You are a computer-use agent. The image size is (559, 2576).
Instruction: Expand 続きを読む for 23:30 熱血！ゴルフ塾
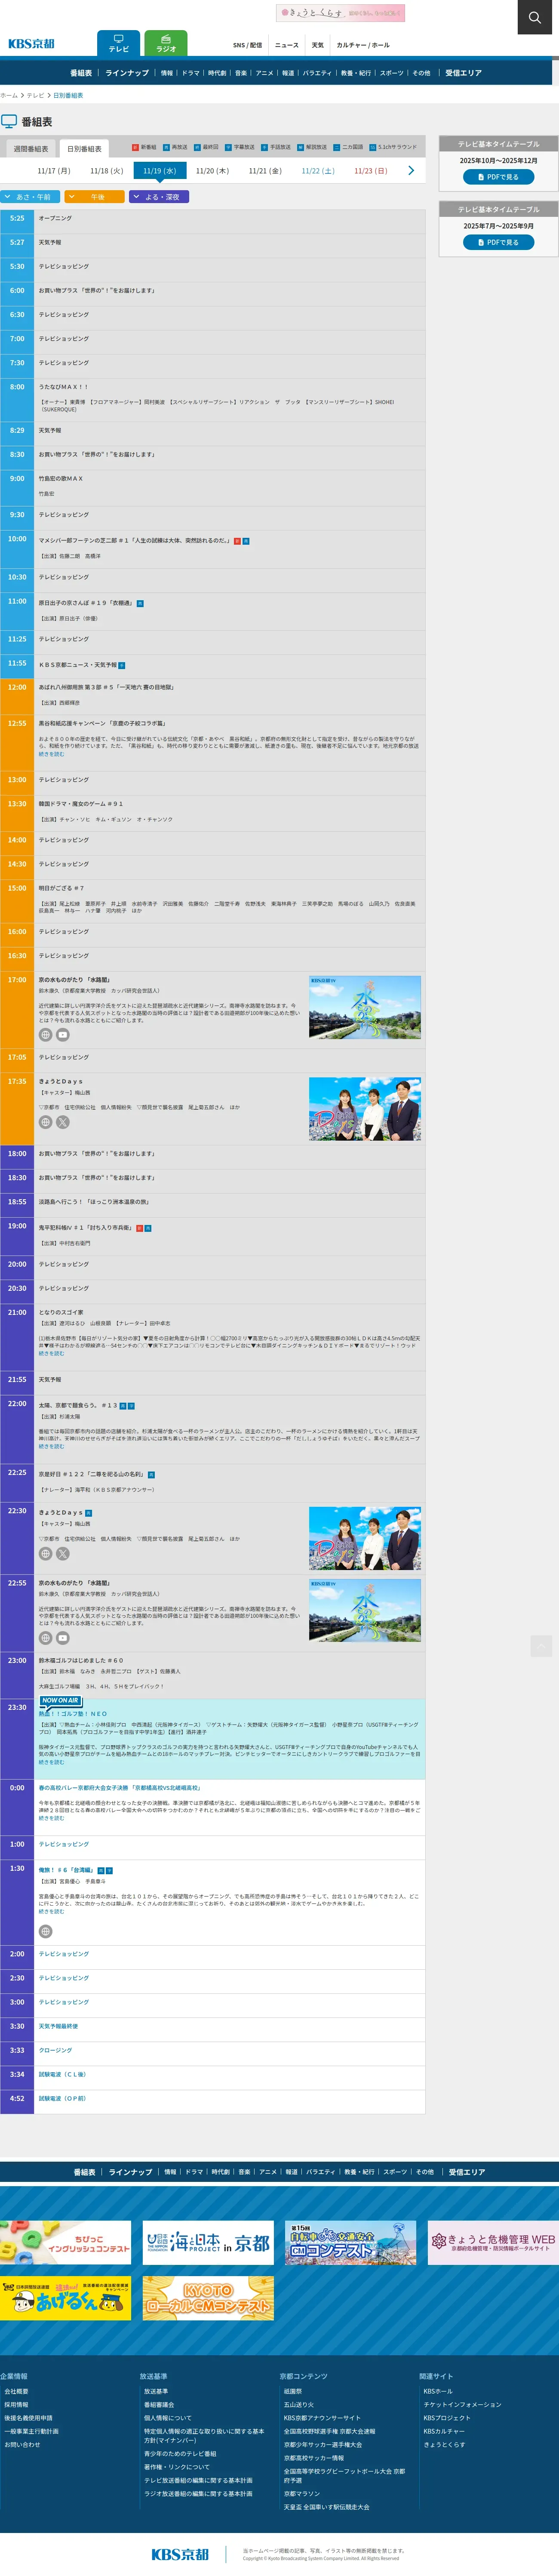tap(51, 1762)
